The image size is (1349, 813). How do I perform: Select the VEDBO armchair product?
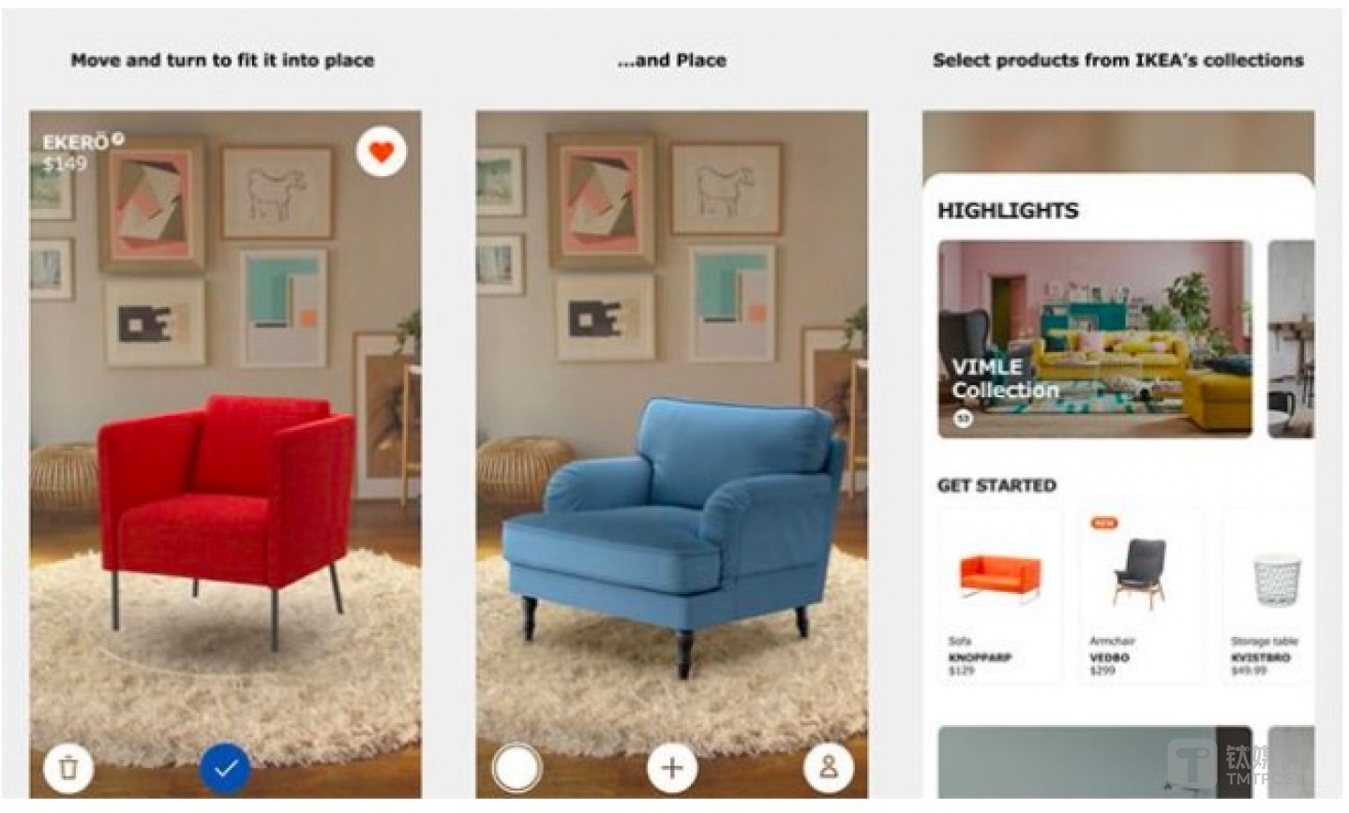[1141, 598]
